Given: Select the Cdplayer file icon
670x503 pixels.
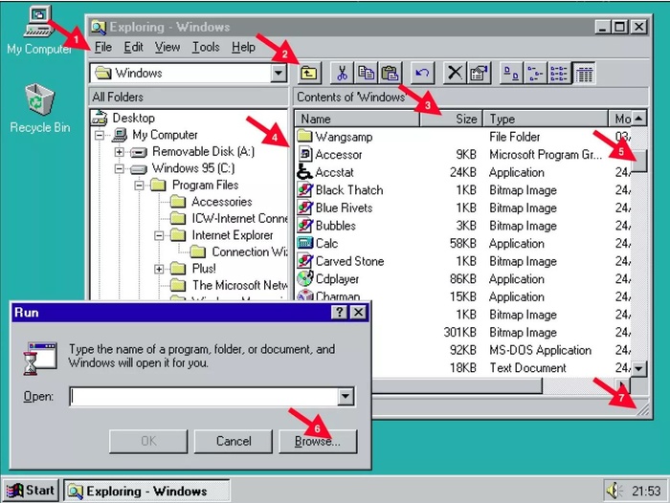Looking at the screenshot, I should tap(305, 279).
